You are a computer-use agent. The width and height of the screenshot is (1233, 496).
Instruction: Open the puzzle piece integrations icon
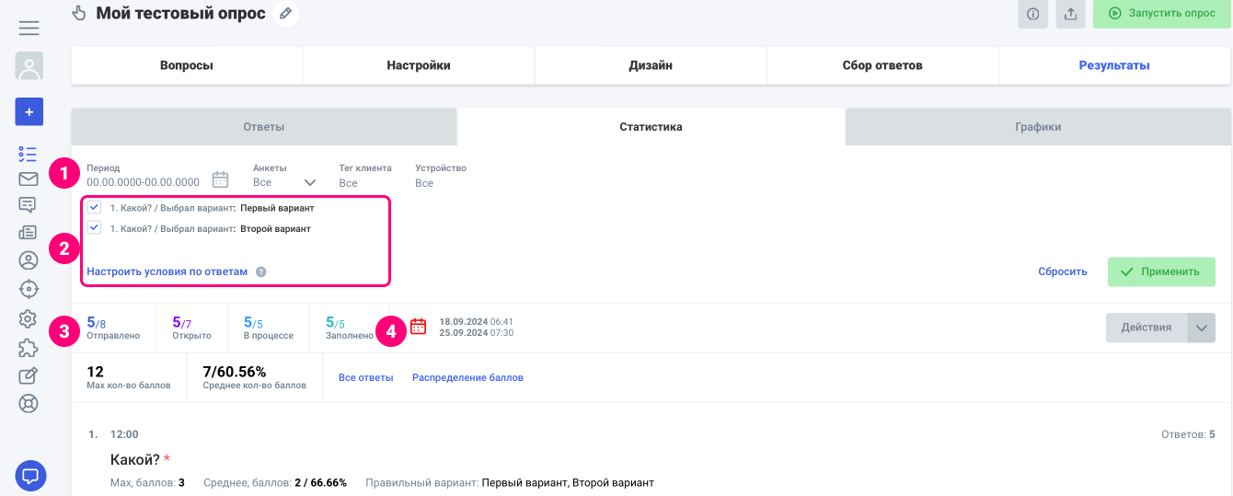coord(29,347)
